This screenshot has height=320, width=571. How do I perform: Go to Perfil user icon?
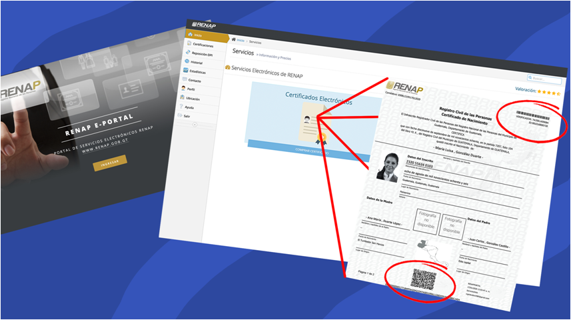[x=183, y=88]
